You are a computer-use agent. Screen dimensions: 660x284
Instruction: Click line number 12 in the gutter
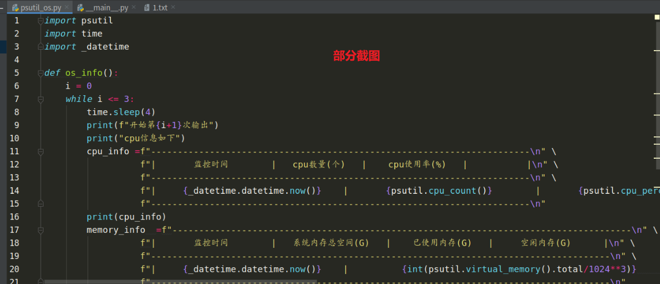14,164
